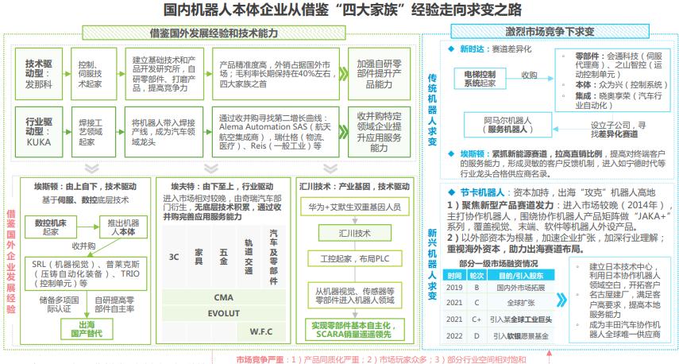Image resolution: width=679 pixels, height=364 pixels.
Task: Click the 目的/引入股东 table header
Action: pyautogui.click(x=521, y=275)
